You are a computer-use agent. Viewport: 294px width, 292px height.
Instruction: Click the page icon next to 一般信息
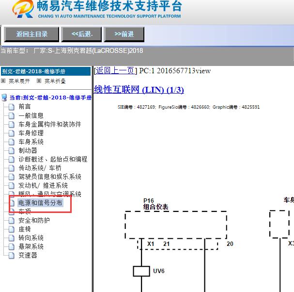(12, 115)
